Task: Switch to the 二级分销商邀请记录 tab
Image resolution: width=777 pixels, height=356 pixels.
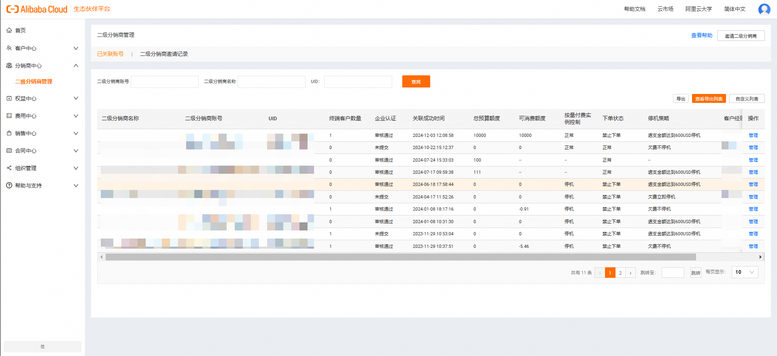Action: coord(164,54)
